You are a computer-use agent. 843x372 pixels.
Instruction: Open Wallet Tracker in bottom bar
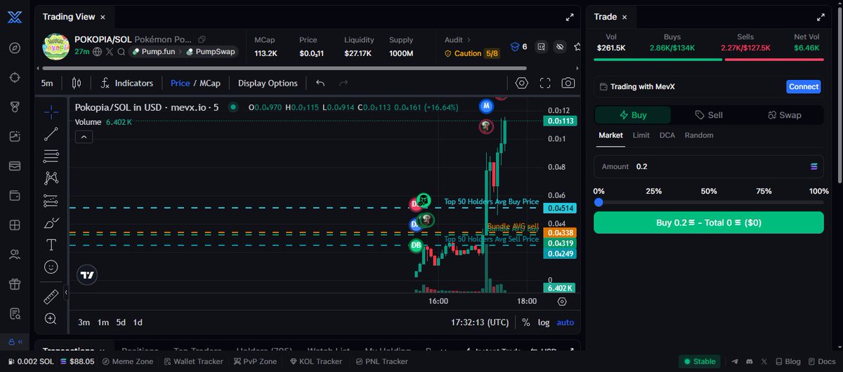pos(194,361)
